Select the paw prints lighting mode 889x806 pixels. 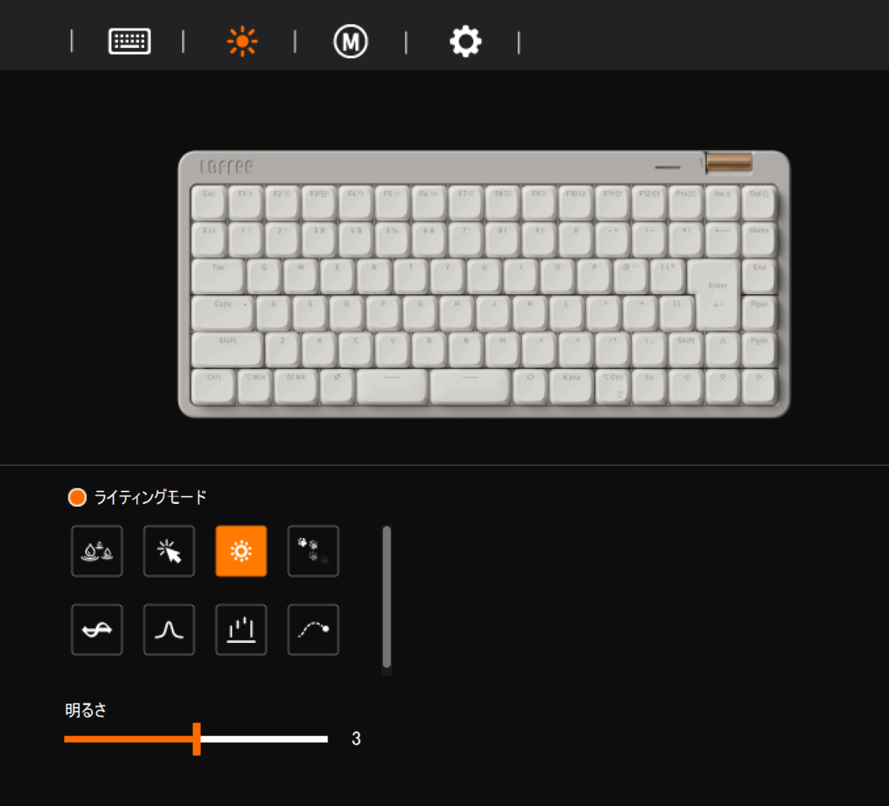313,551
